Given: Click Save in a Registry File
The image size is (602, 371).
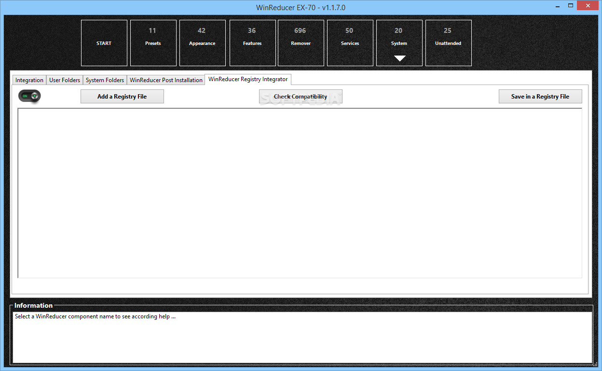Looking at the screenshot, I should [540, 97].
